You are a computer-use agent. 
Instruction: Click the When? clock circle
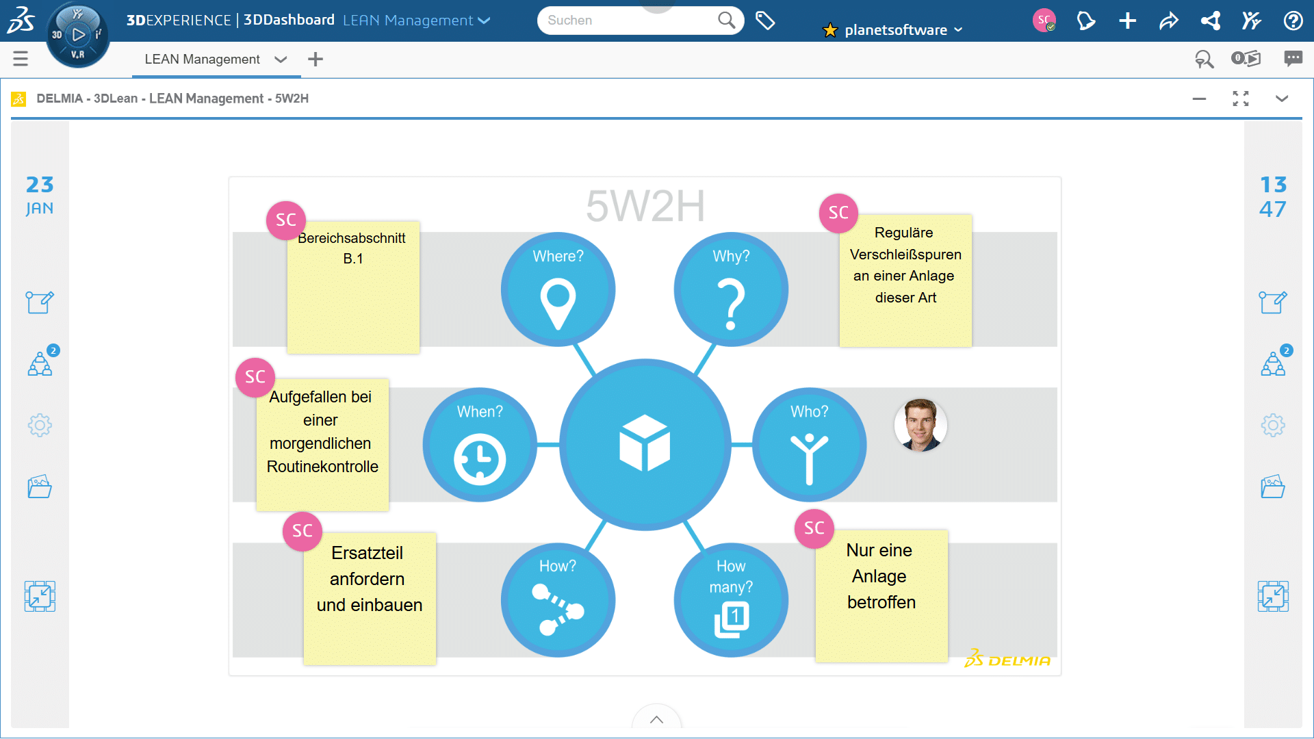tap(480, 445)
